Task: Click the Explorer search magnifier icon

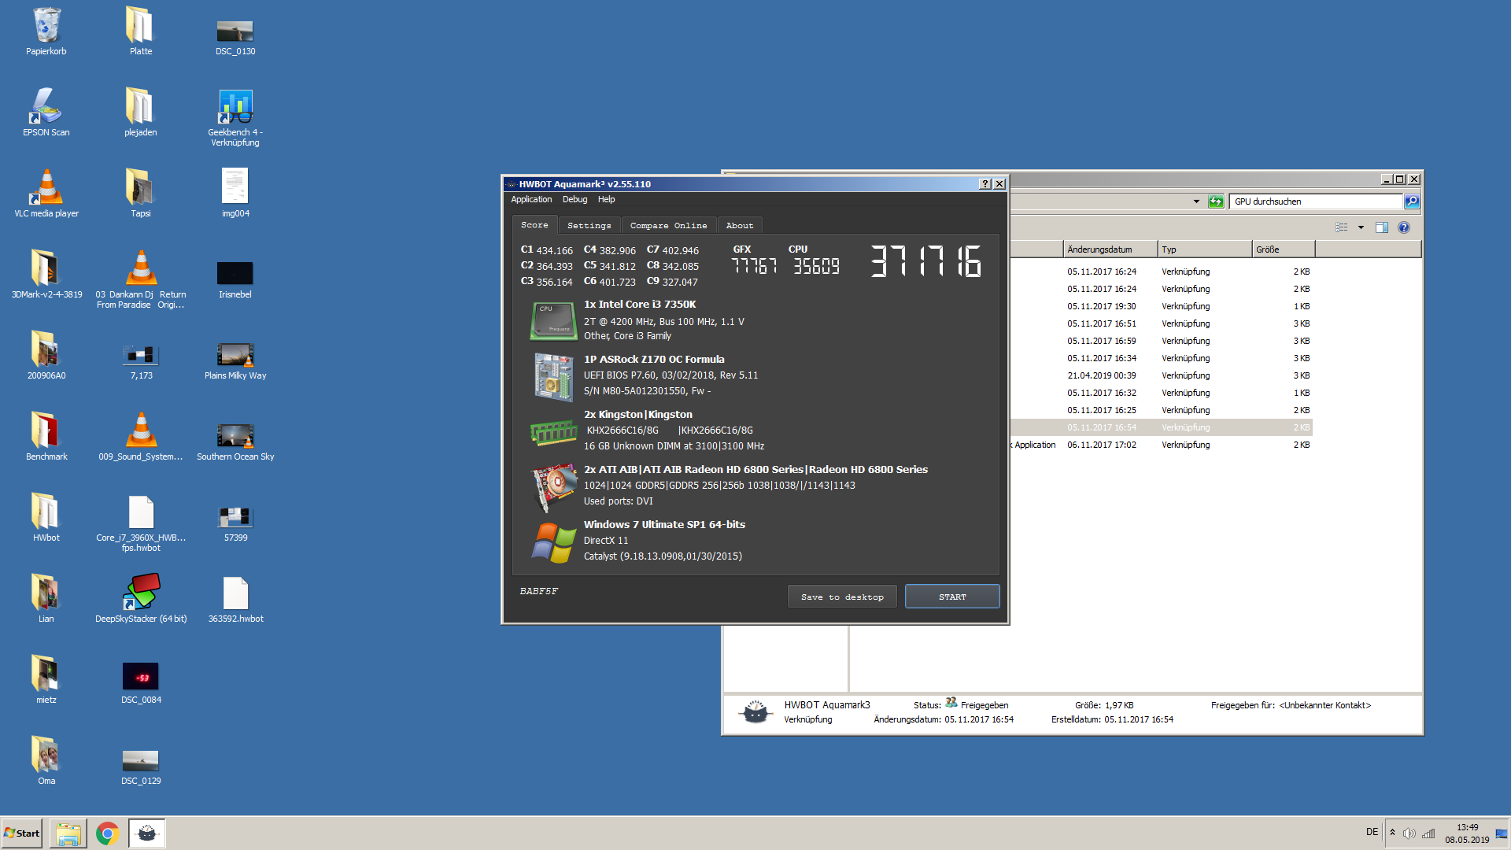Action: (1412, 201)
